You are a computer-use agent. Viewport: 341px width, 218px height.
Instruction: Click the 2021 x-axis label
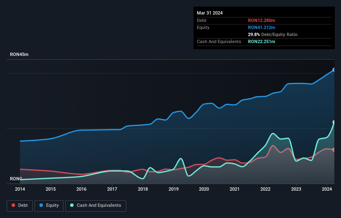click(x=235, y=189)
